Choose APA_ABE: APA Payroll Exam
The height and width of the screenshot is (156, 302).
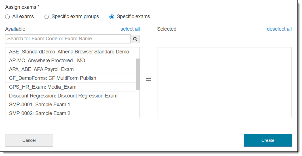coord(41,69)
